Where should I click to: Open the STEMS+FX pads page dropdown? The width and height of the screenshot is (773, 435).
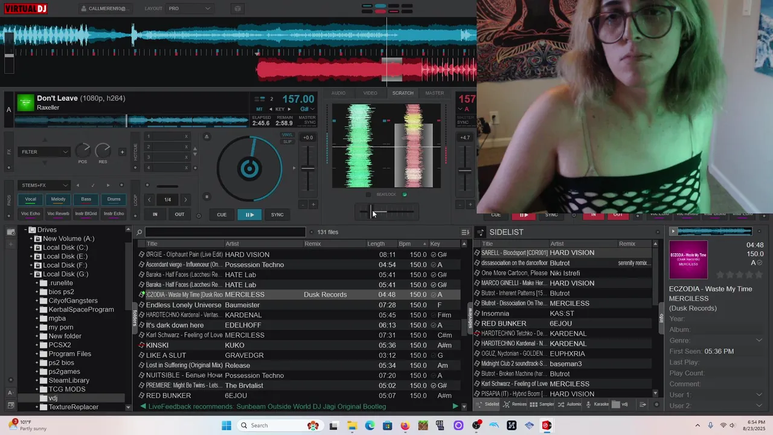[44, 185]
